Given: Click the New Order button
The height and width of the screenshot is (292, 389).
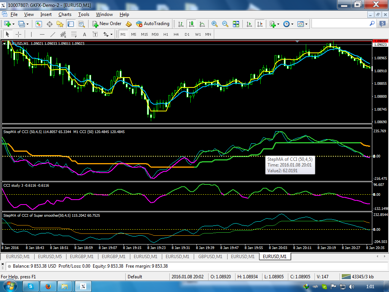Looking at the screenshot, I should click(x=107, y=24).
